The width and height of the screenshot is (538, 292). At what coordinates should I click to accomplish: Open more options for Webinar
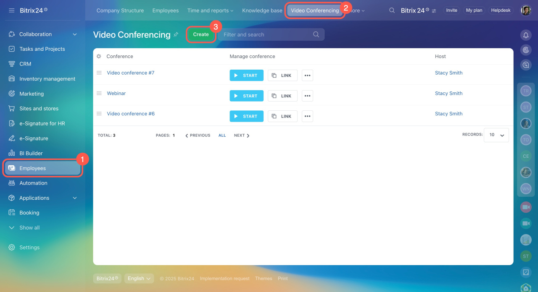(307, 96)
